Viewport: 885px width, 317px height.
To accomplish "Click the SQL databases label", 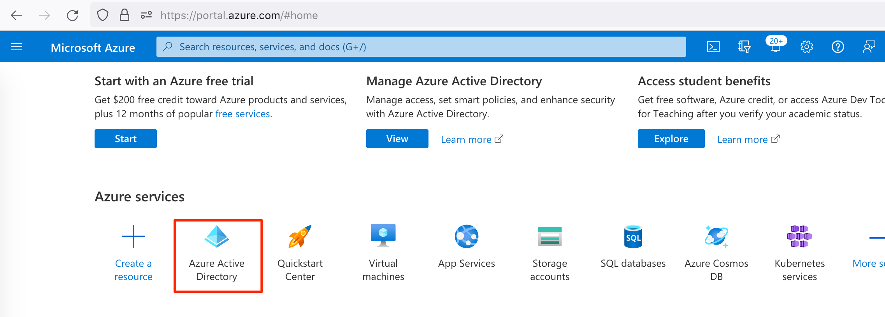I will (633, 264).
